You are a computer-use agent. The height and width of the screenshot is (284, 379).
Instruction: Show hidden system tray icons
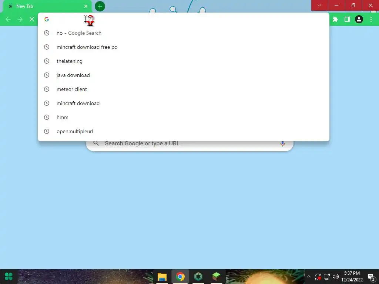309,277
